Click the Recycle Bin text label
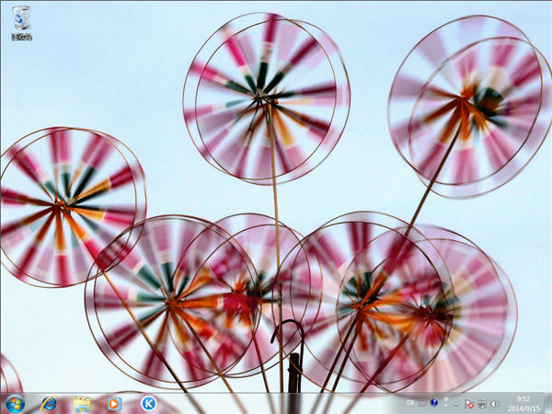 20,37
